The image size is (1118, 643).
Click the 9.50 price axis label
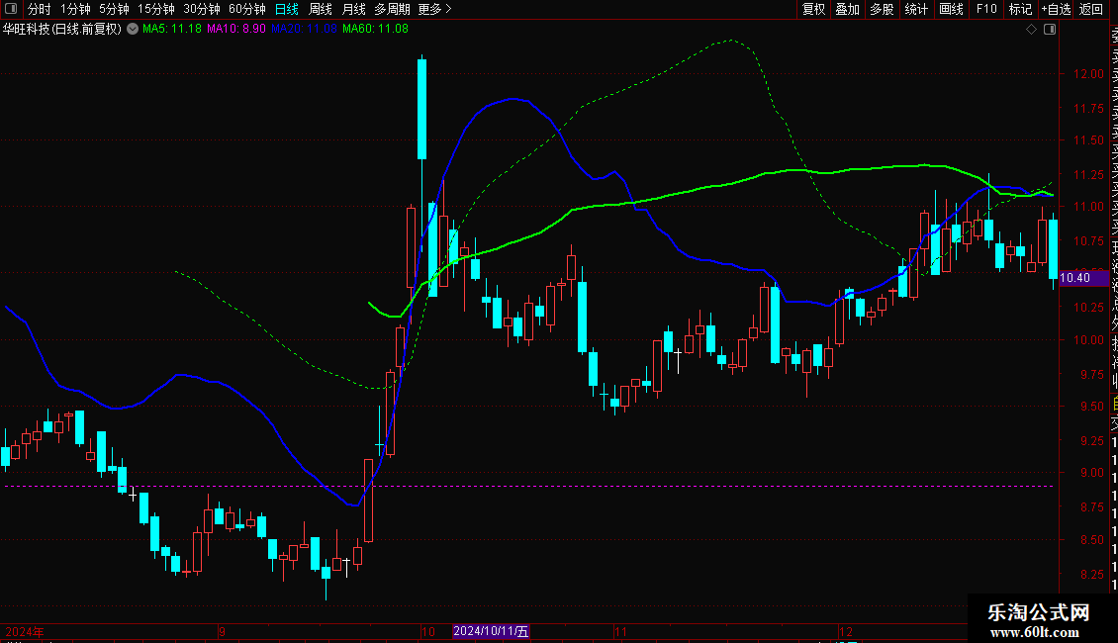(x=1091, y=407)
